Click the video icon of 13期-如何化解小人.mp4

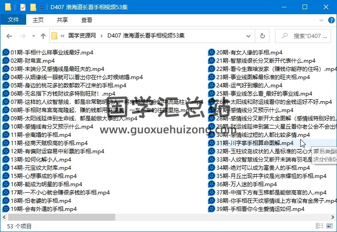pos(6,159)
